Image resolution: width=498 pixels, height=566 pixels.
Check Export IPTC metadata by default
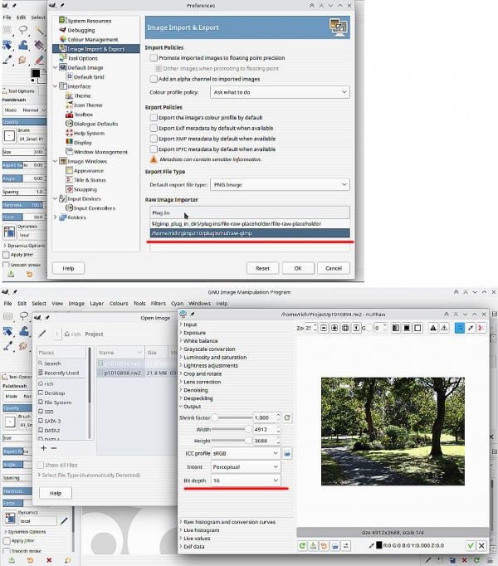tap(154, 149)
